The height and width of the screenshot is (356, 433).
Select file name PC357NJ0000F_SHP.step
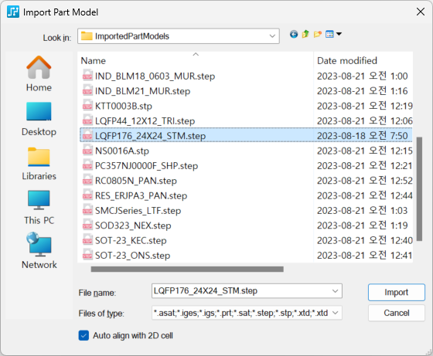[x=146, y=166]
